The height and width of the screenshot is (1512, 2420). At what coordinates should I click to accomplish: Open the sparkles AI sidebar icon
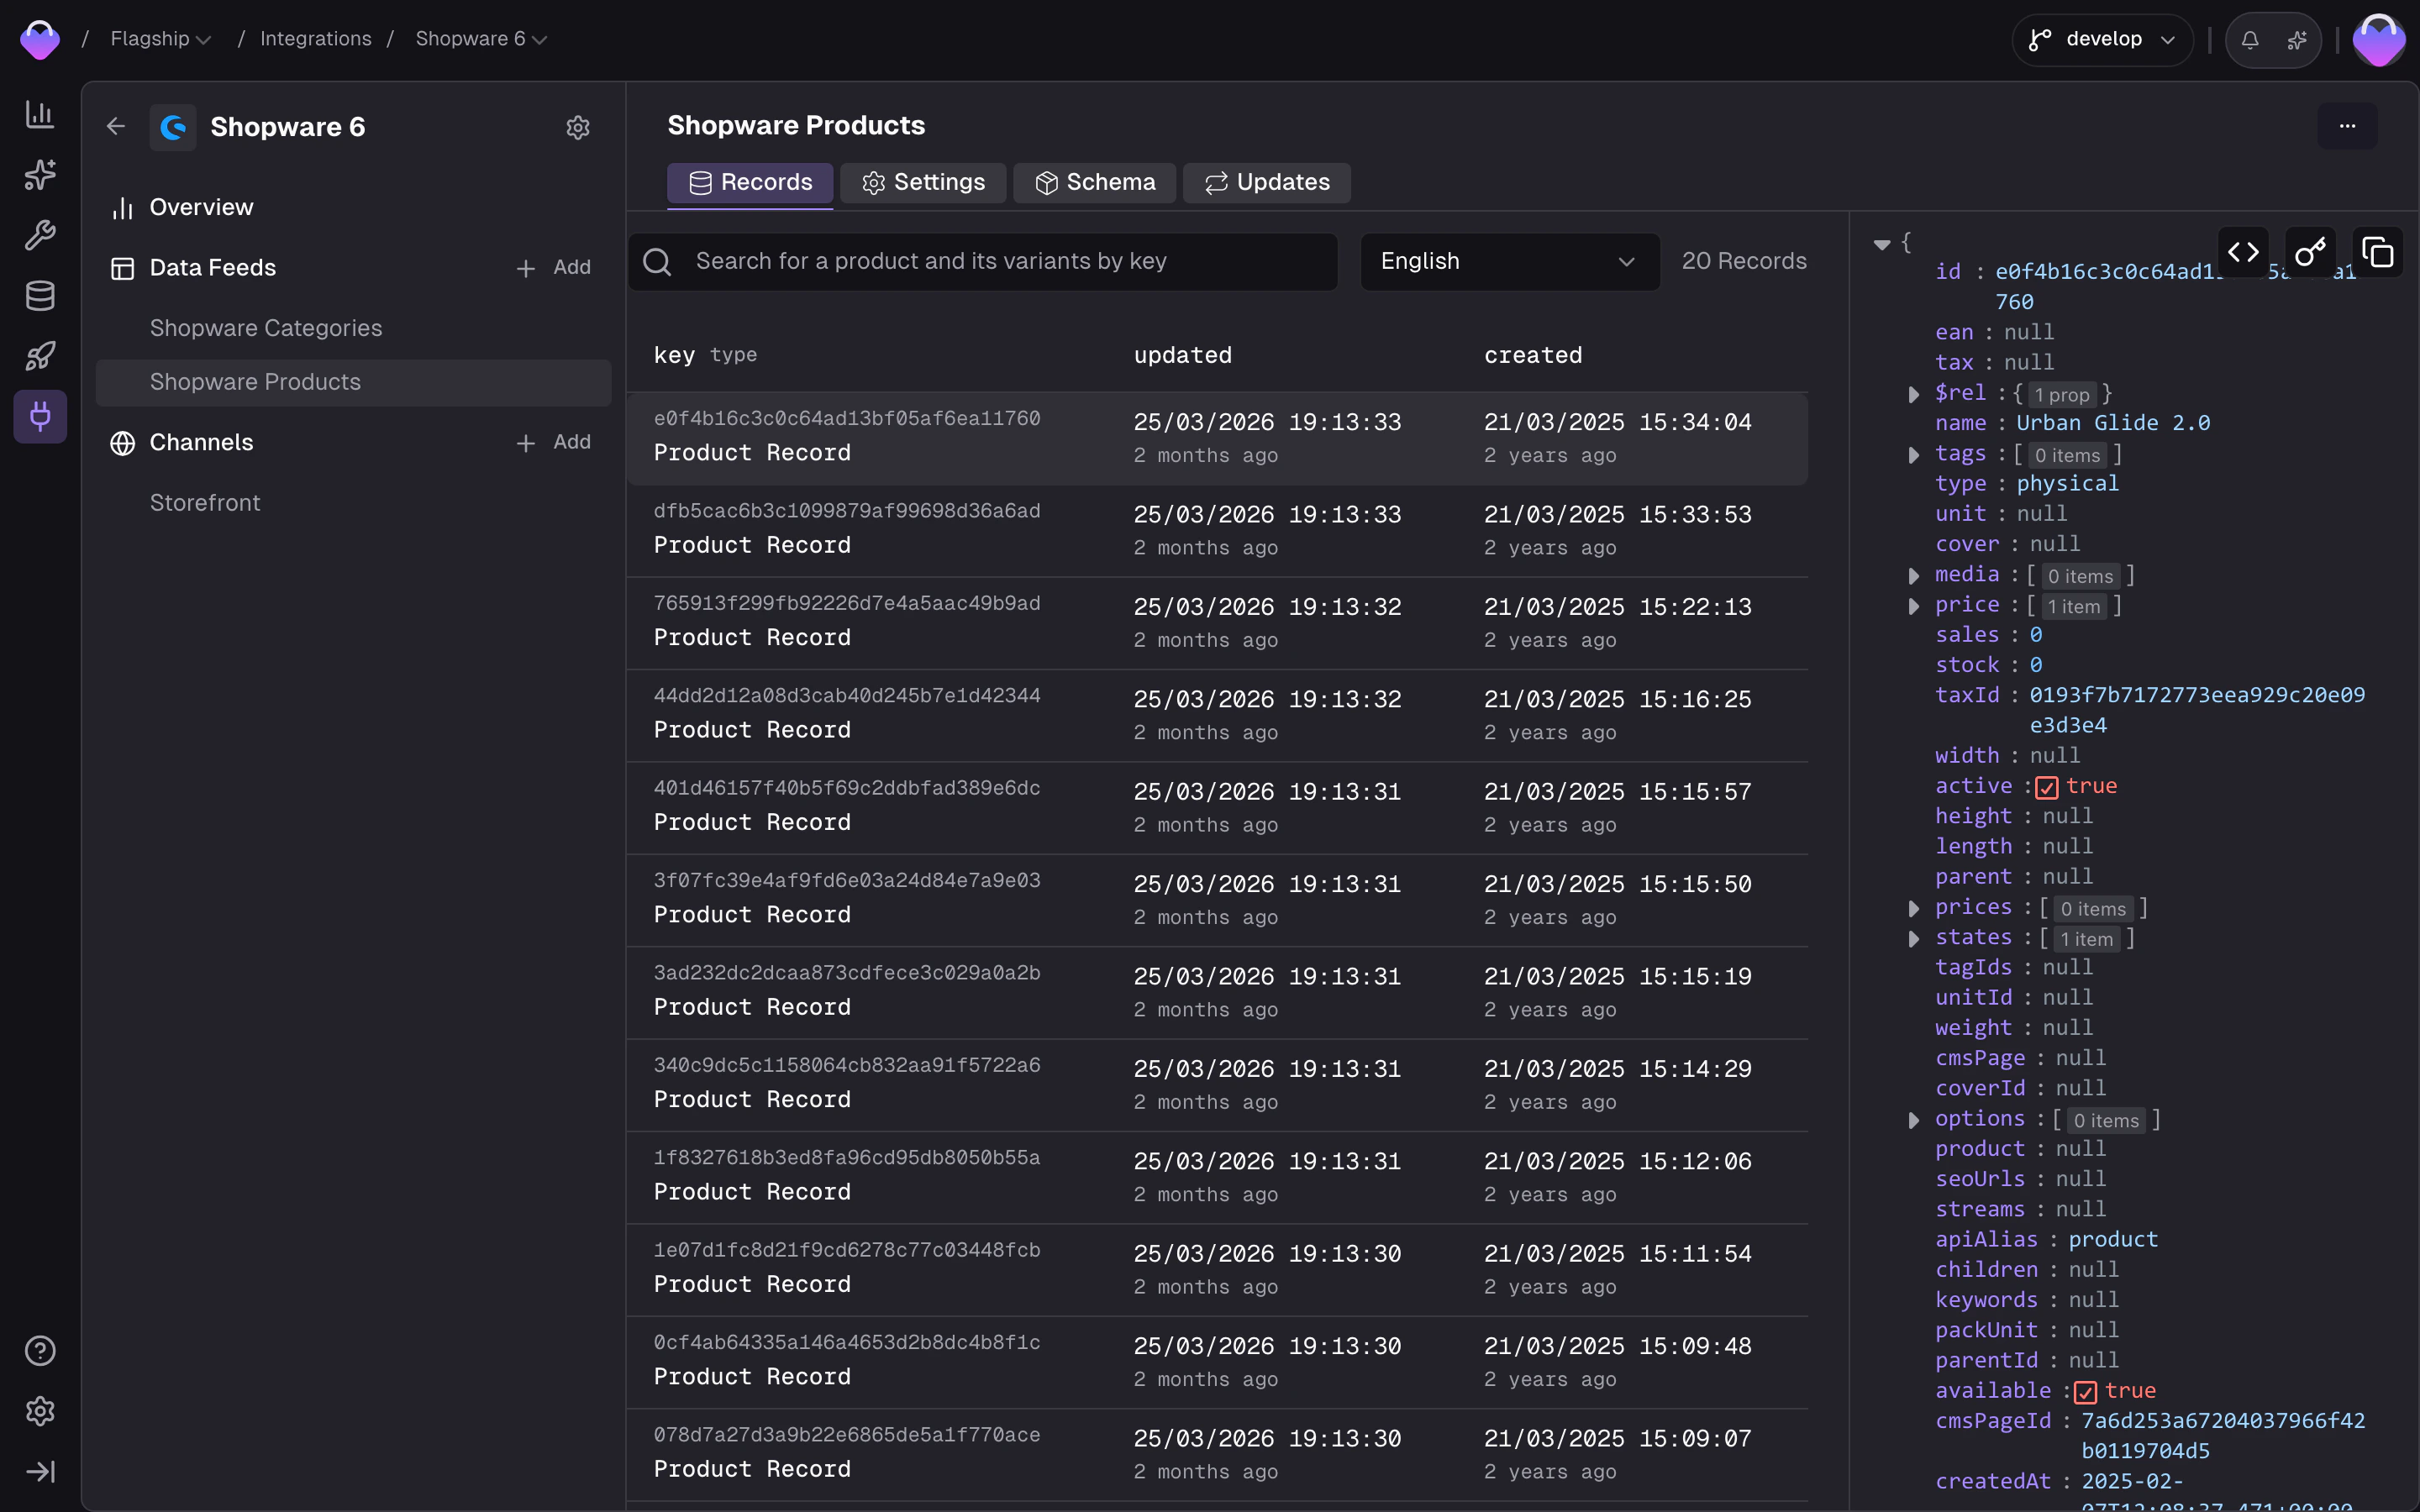[40, 175]
